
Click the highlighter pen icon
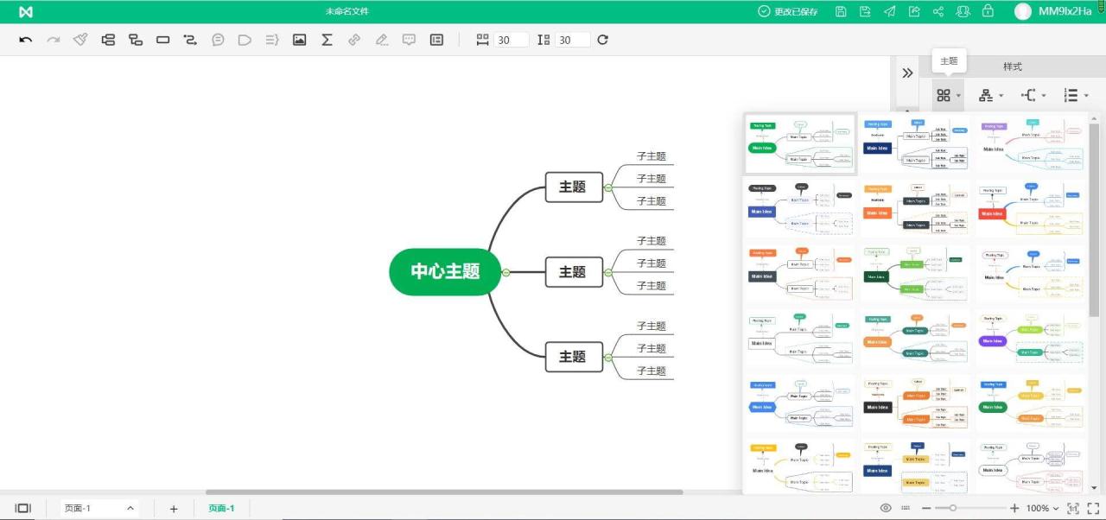381,40
